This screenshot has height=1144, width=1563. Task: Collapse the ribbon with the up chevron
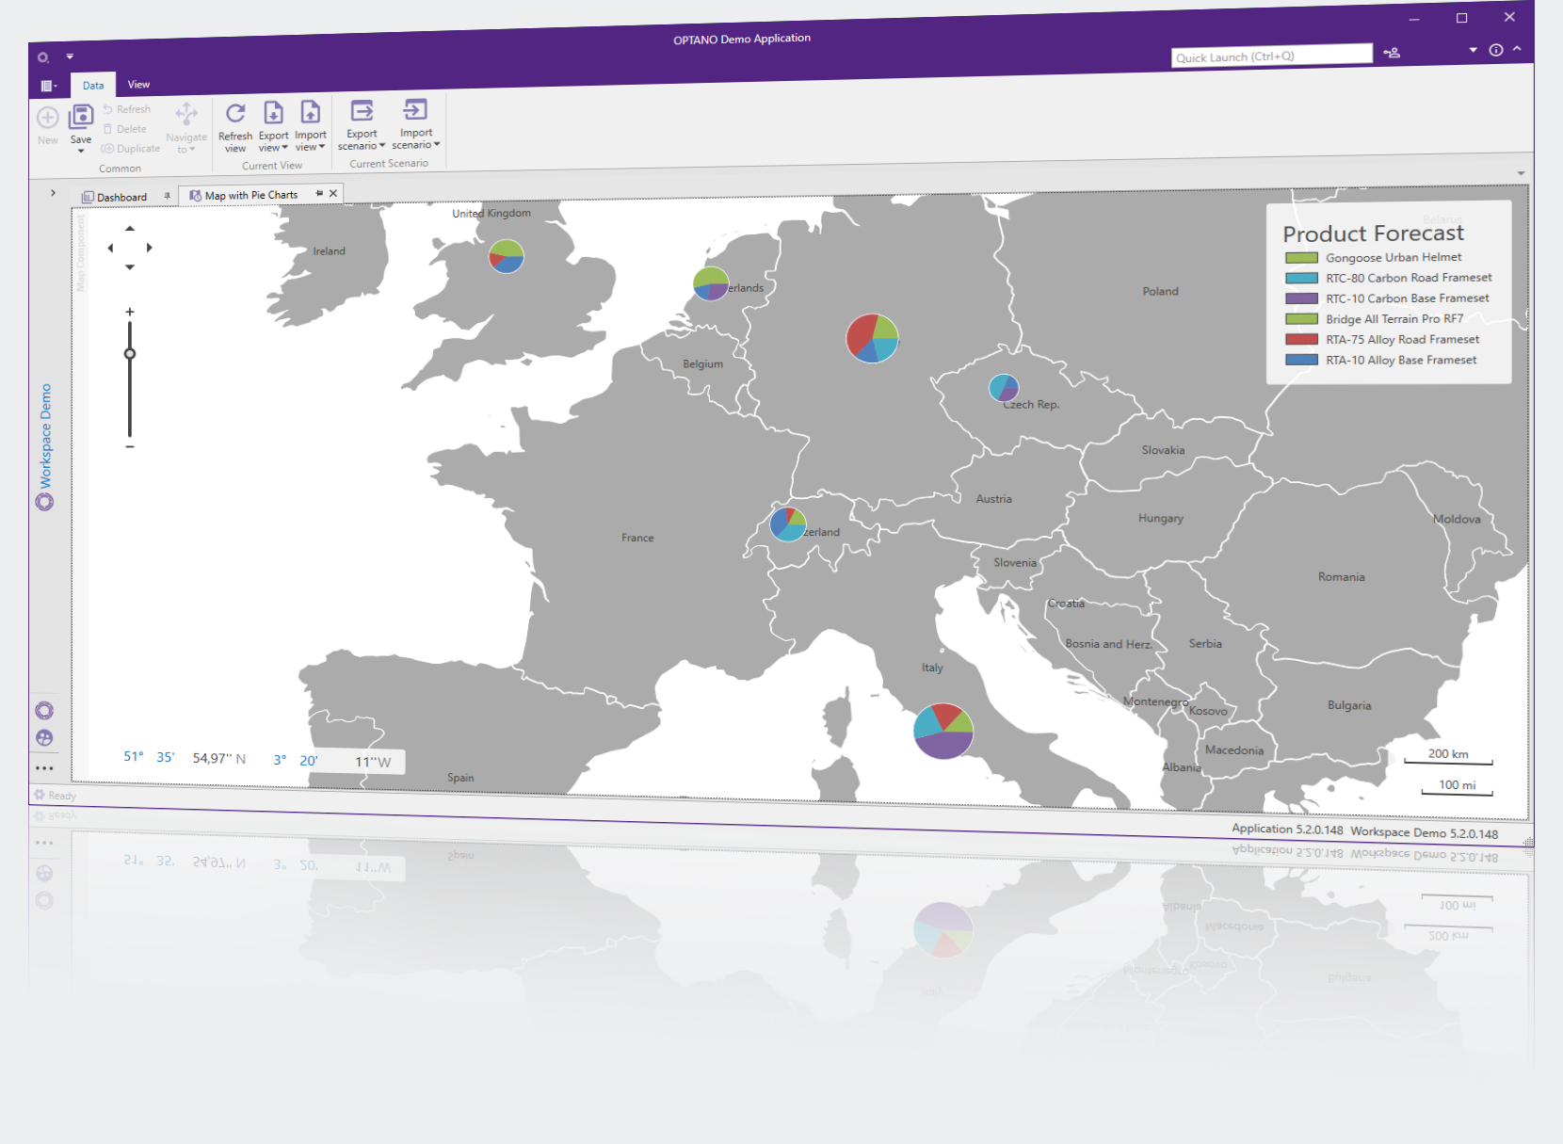click(x=1517, y=49)
